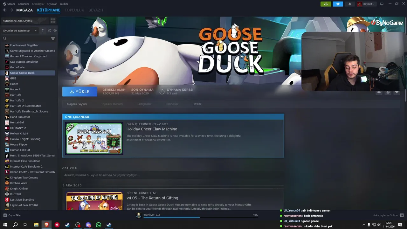Expand the Beyazıt account dropdown
The width and height of the screenshot is (407, 229).
click(x=366, y=4)
